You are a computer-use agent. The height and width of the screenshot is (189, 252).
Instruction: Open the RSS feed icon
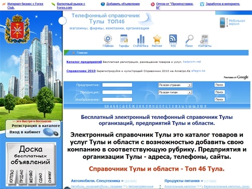[173, 38]
